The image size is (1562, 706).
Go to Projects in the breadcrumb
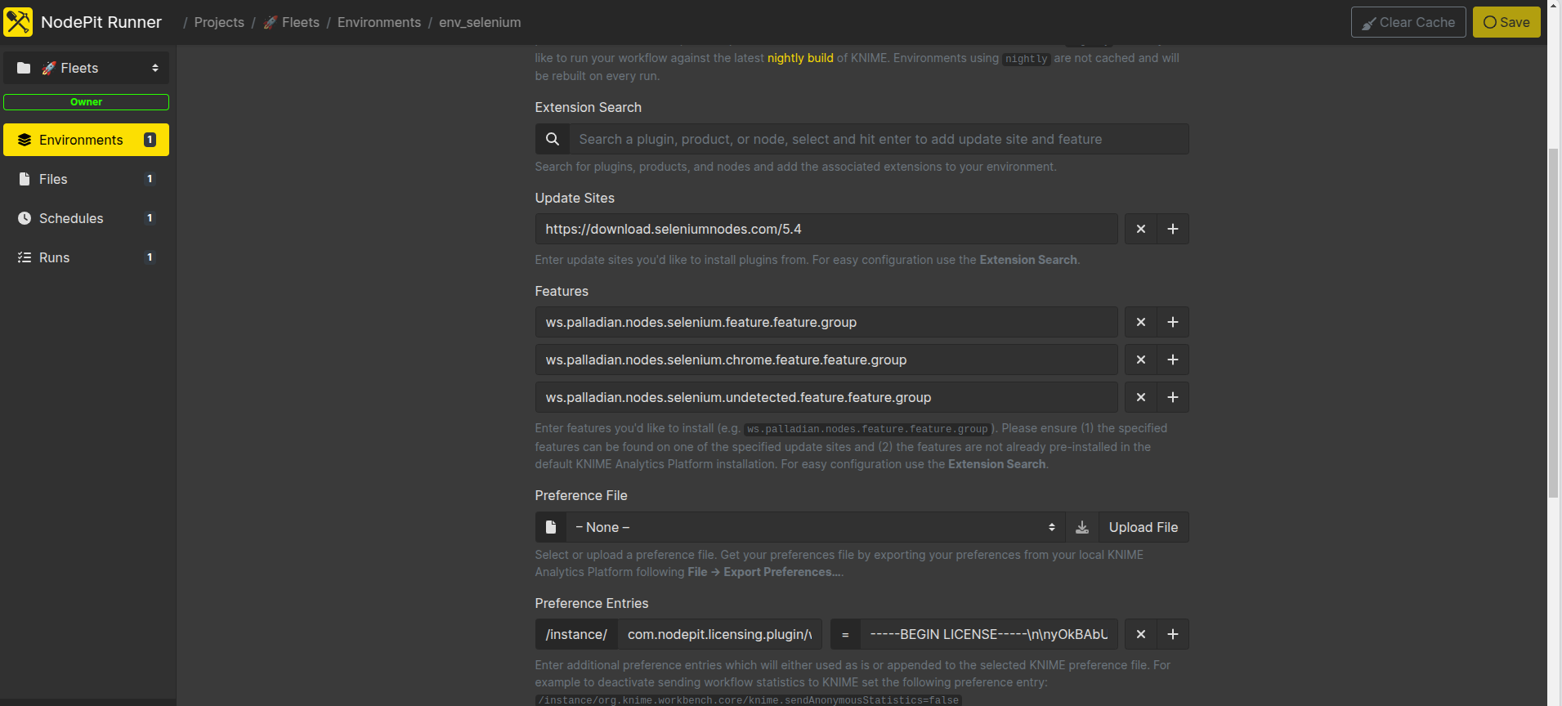tap(219, 22)
